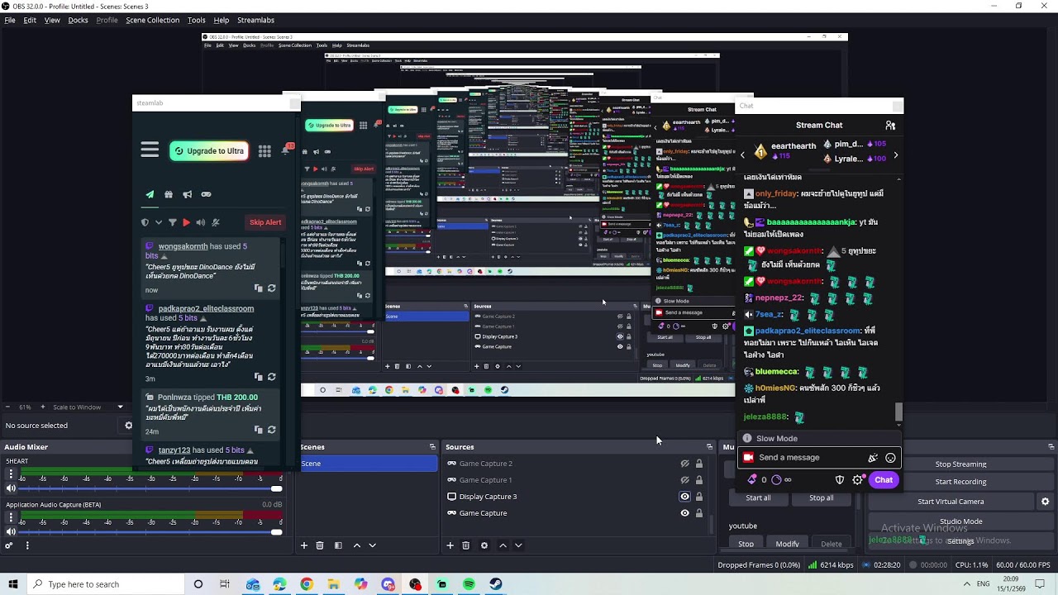The image size is (1058, 595).
Task: Open the Streamlabs apps grid
Action: coord(264,151)
